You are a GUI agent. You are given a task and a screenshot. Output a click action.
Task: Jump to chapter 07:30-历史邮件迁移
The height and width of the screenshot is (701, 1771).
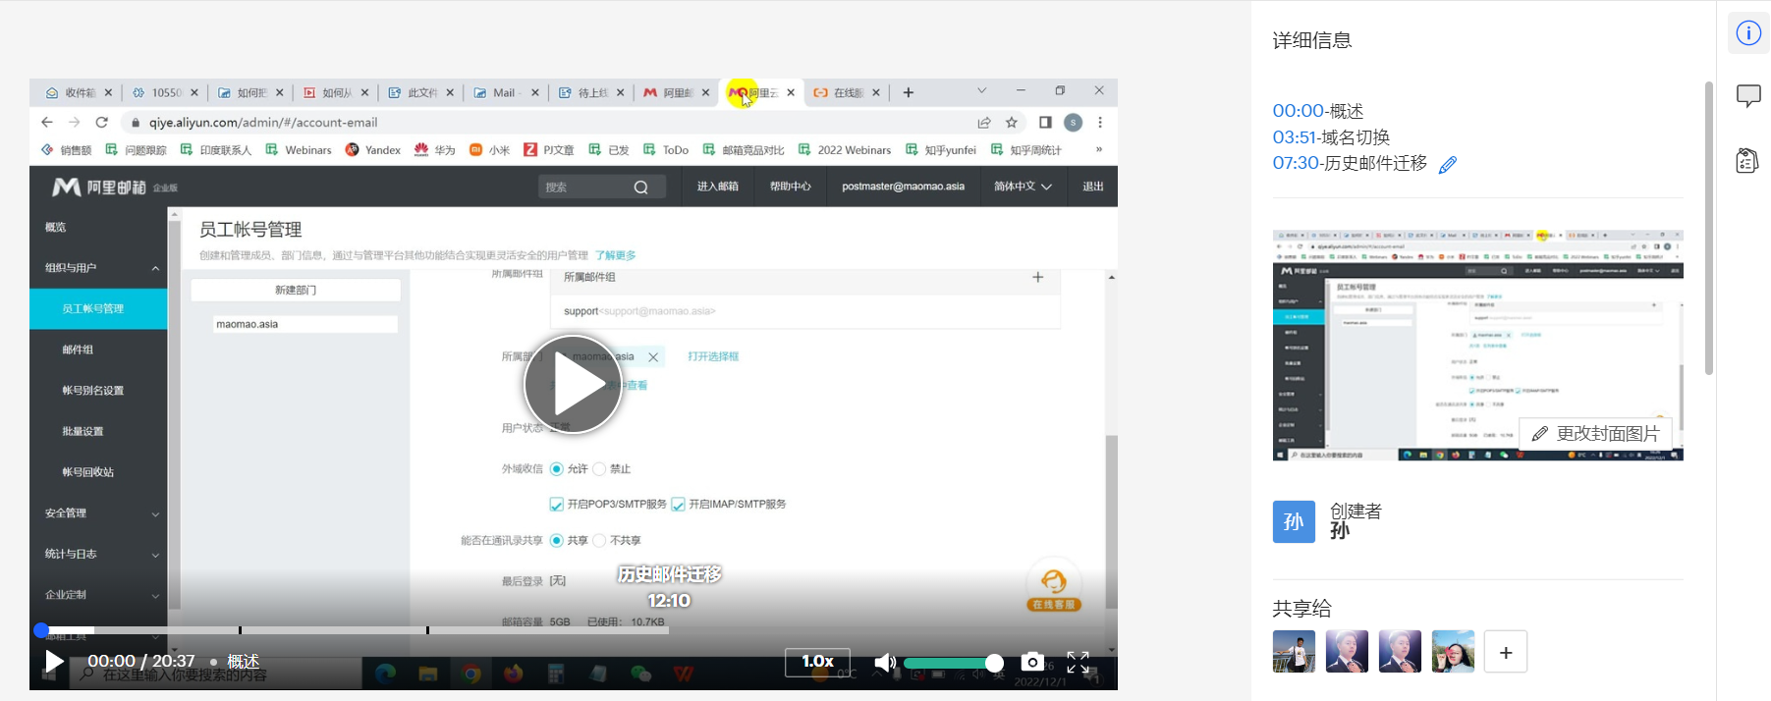tap(1349, 163)
